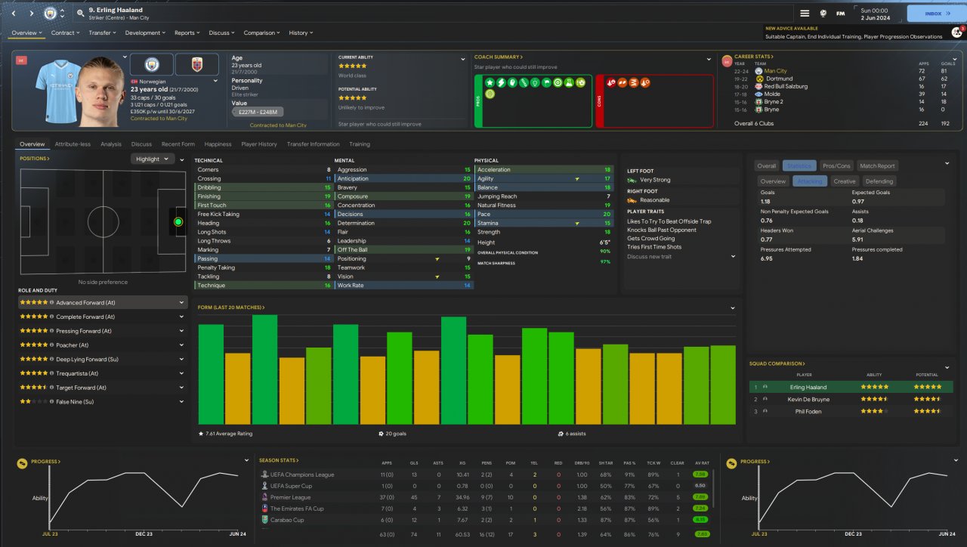Open the Reports menu

[x=187, y=33]
